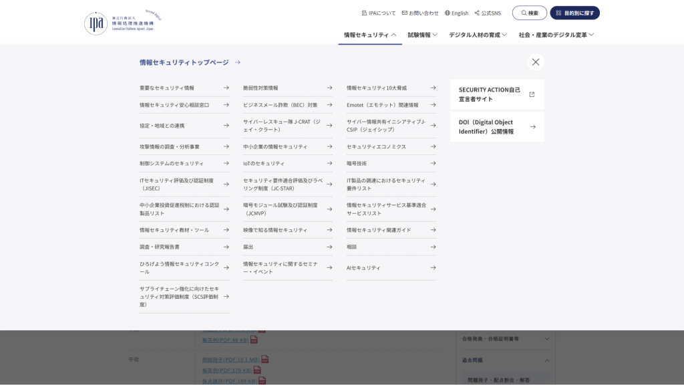684x385 pixels.
Task: Click the IPA logo
Action: tap(123, 22)
